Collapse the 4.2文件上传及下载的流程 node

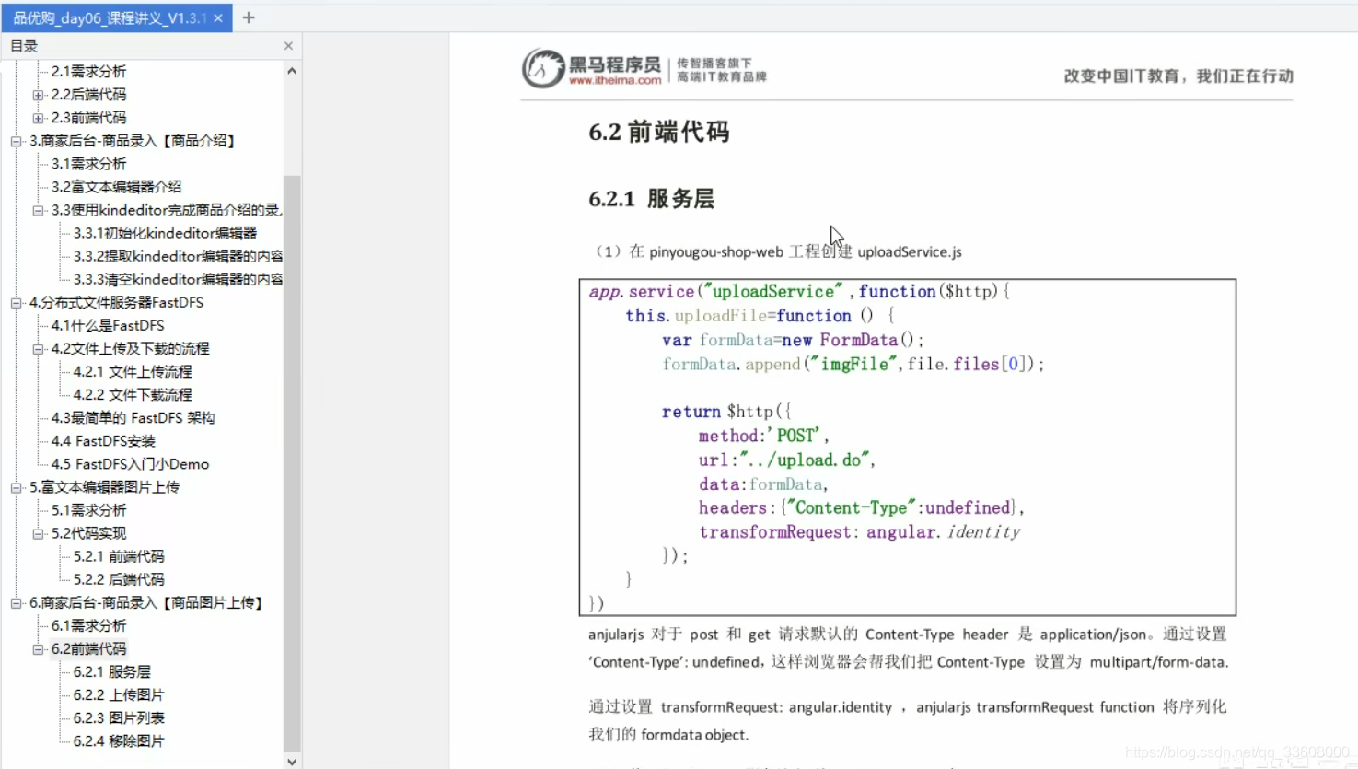pos(38,349)
